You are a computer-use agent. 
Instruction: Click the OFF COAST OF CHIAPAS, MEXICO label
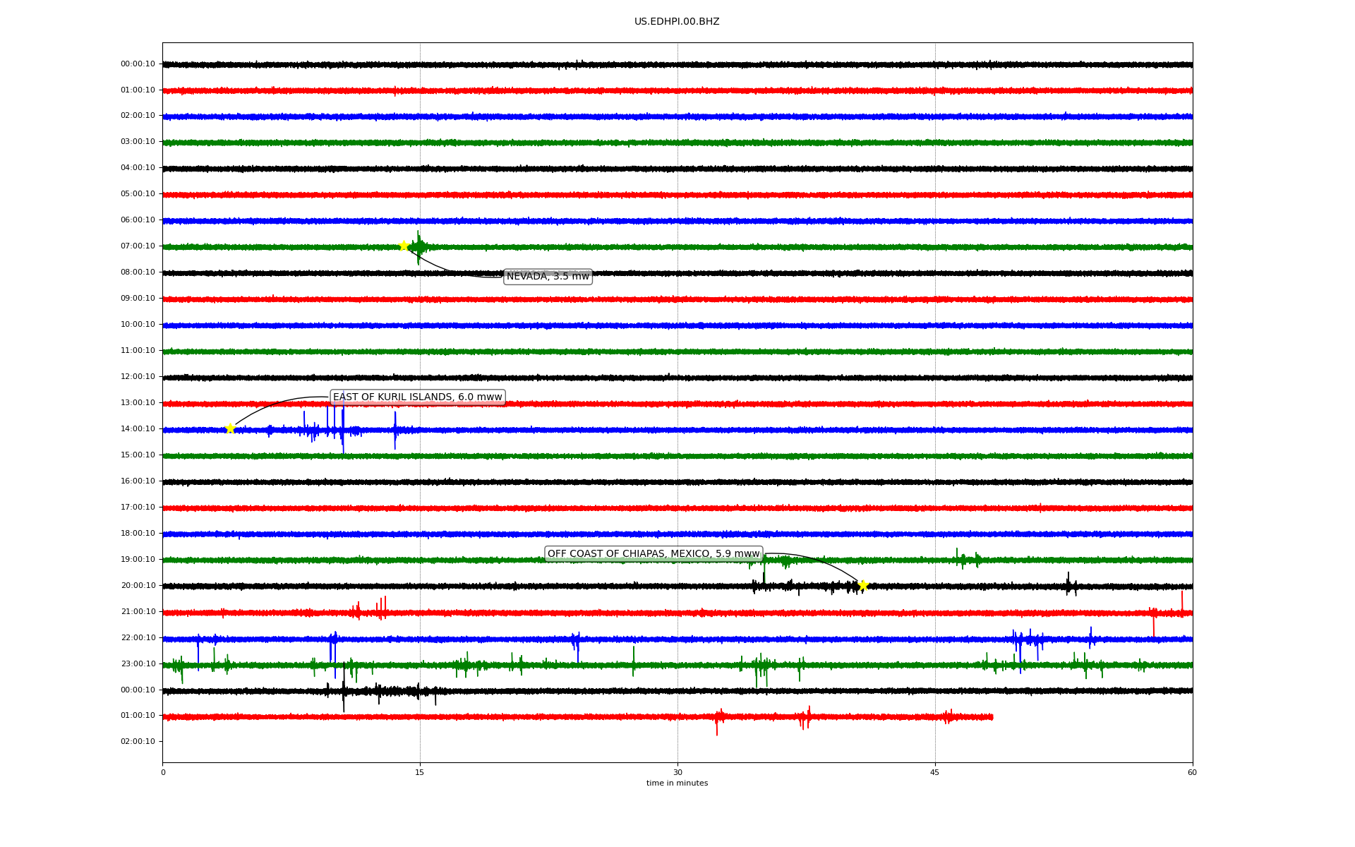654,554
